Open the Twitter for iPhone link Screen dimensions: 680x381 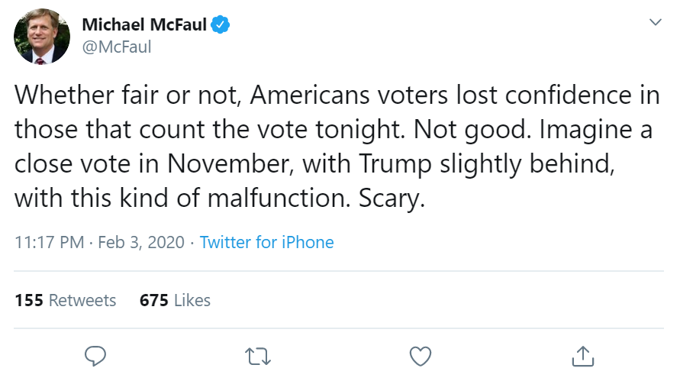pyautogui.click(x=266, y=243)
